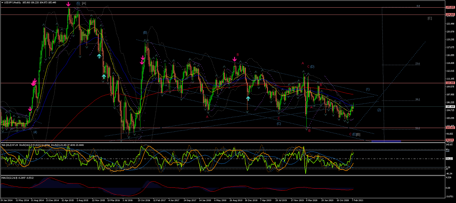The height and width of the screenshot is (203, 456).
Task: Click the (C) wave label under 2019 low
Action: (x=279, y=123)
